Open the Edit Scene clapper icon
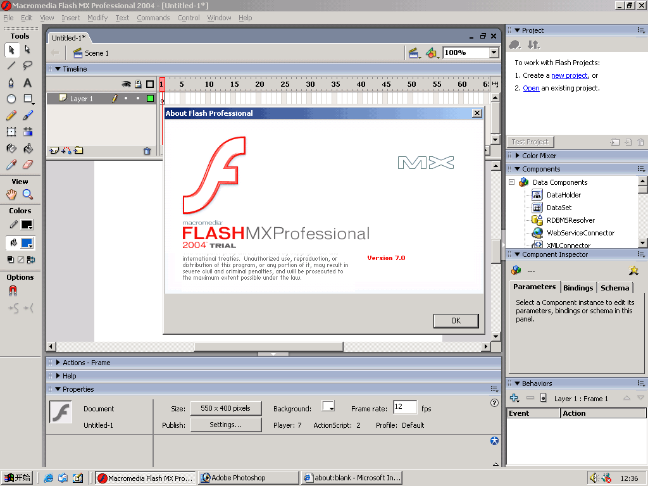 (x=414, y=53)
